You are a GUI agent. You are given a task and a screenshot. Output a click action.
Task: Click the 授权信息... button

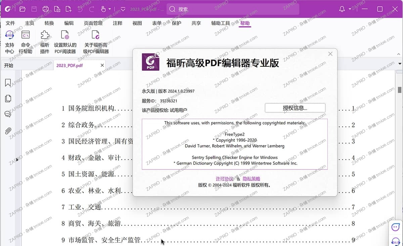tap(295, 108)
